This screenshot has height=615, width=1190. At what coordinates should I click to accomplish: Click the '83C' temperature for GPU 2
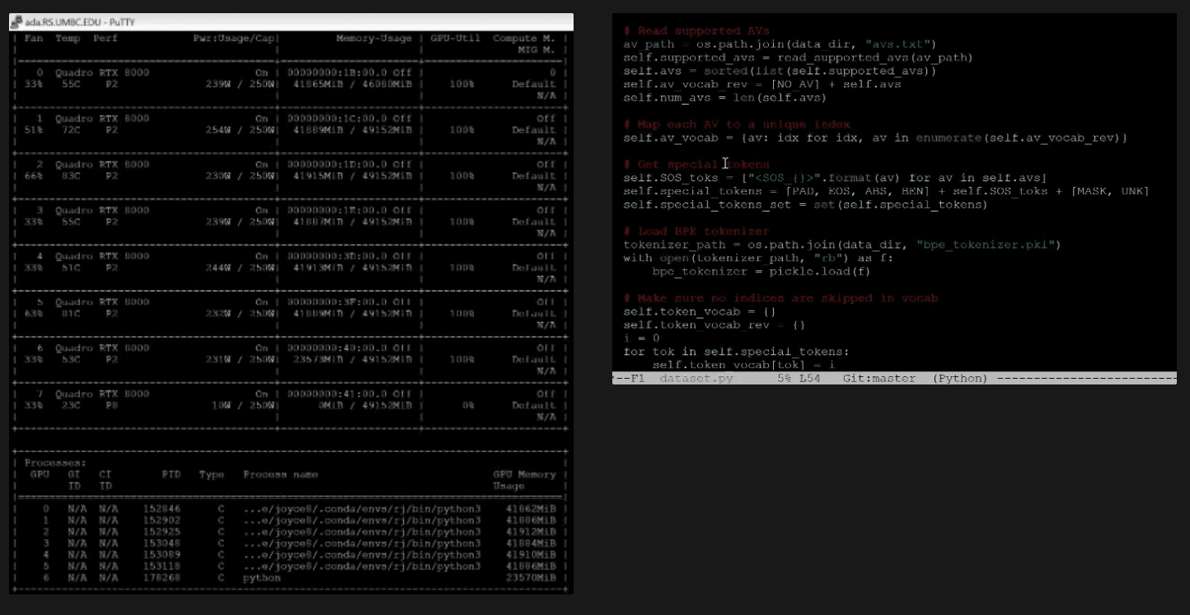tap(71, 176)
